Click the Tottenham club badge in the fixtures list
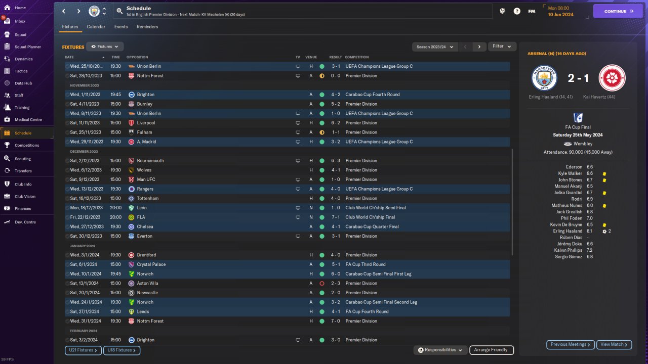This screenshot has height=364, width=648. tap(132, 198)
